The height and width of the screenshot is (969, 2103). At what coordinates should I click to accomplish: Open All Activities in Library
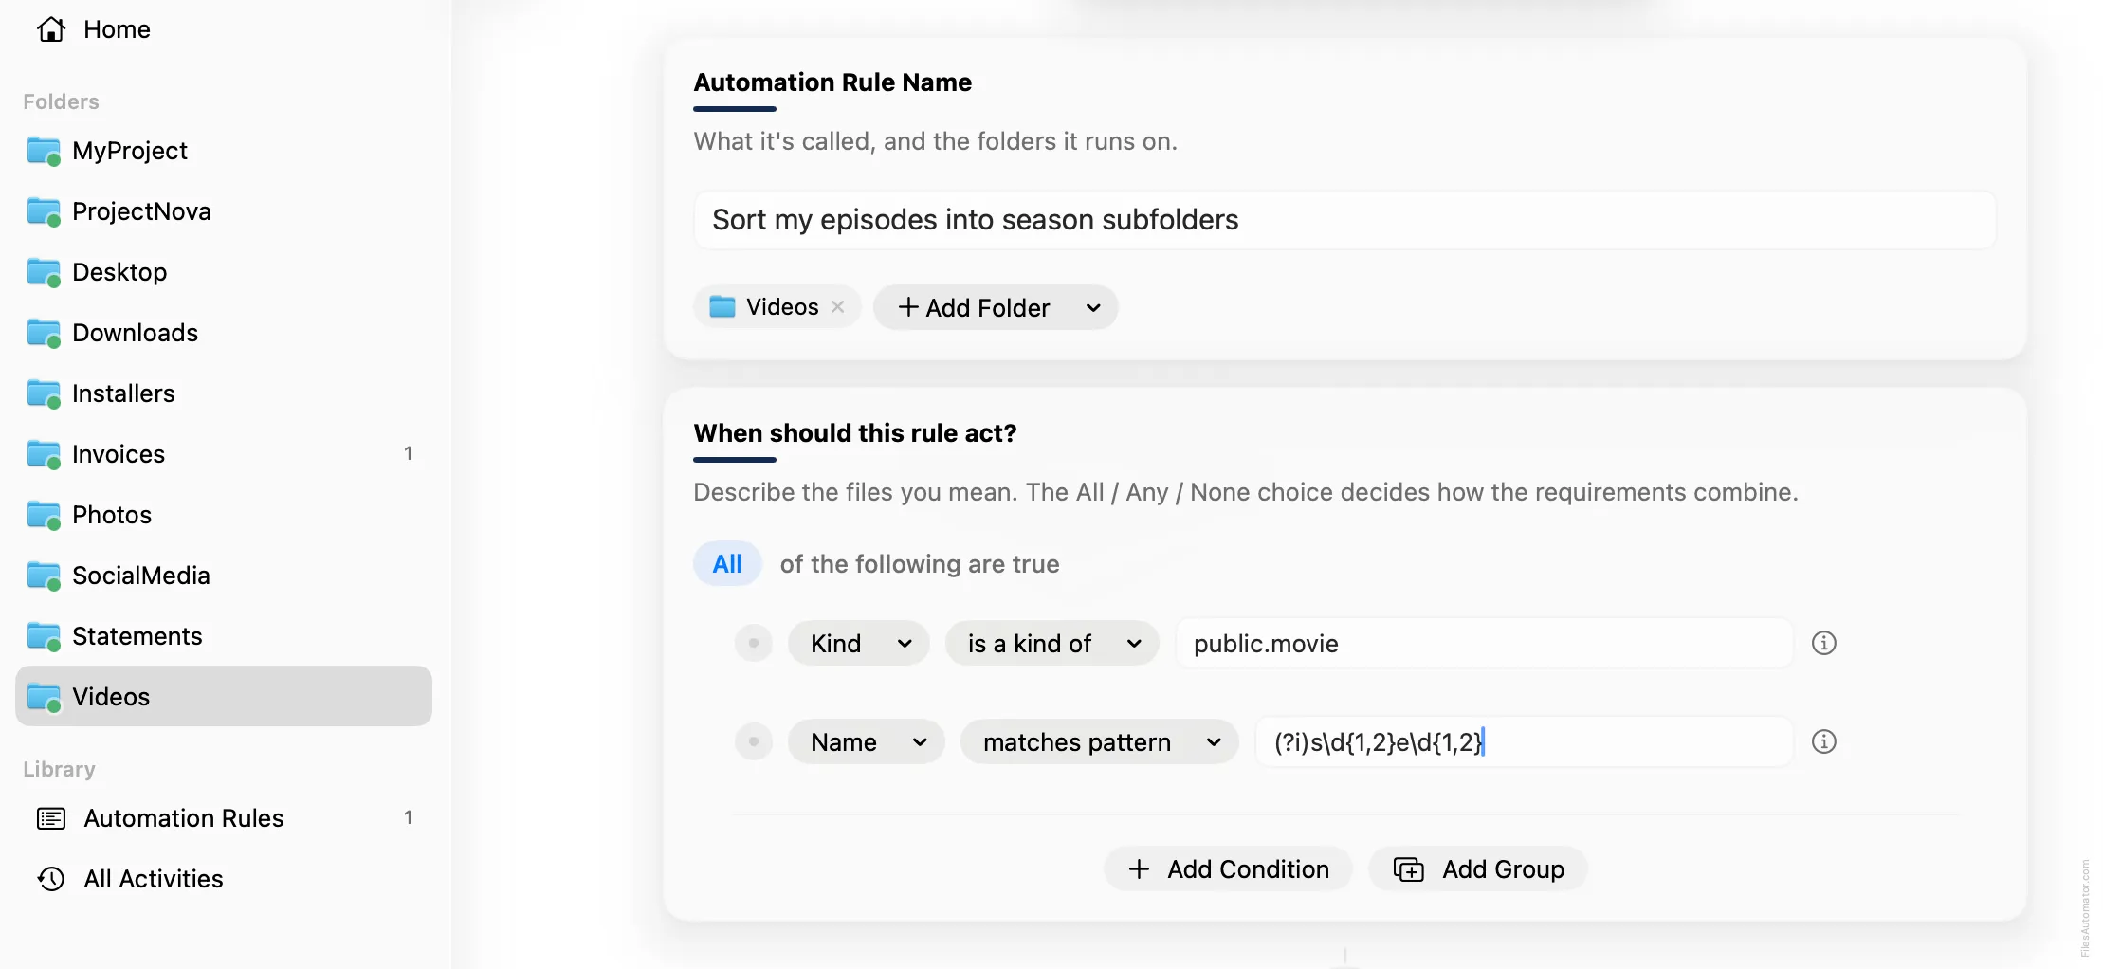pos(224,879)
